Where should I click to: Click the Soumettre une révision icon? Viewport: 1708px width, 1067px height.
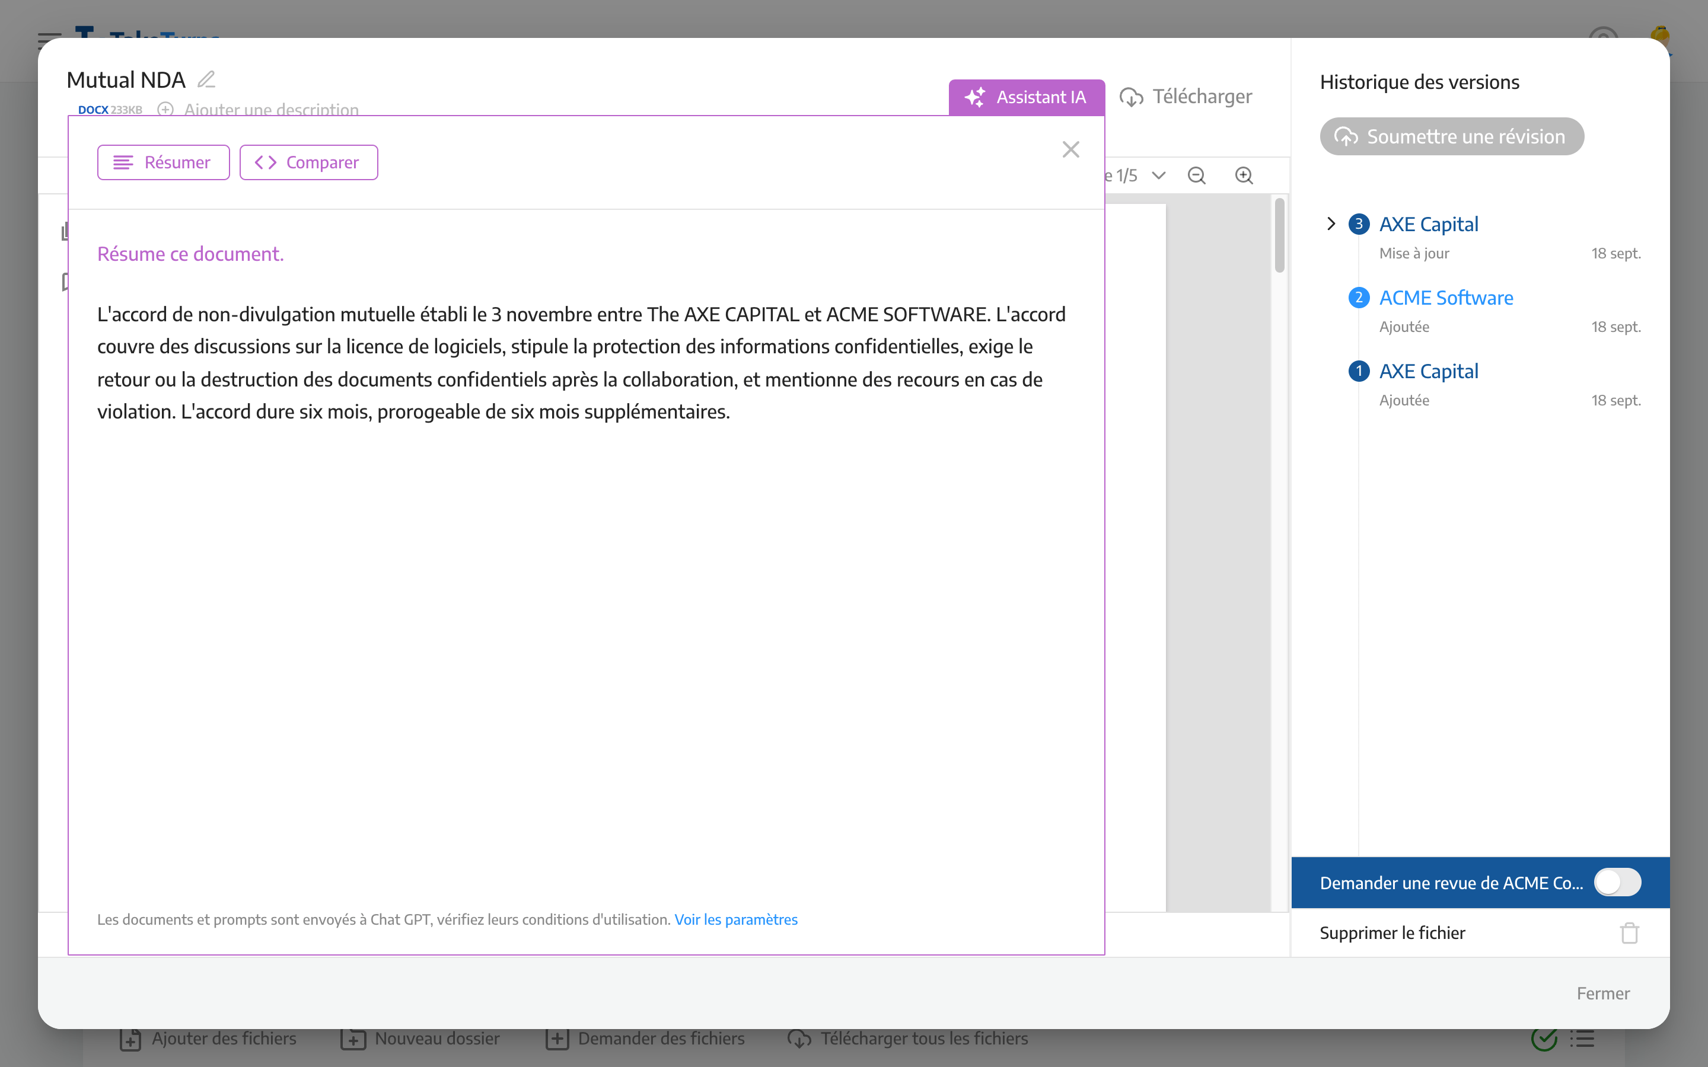click(x=1345, y=136)
